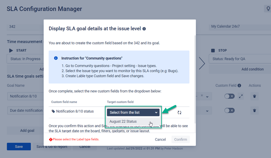Click the Confirm button

(180, 139)
